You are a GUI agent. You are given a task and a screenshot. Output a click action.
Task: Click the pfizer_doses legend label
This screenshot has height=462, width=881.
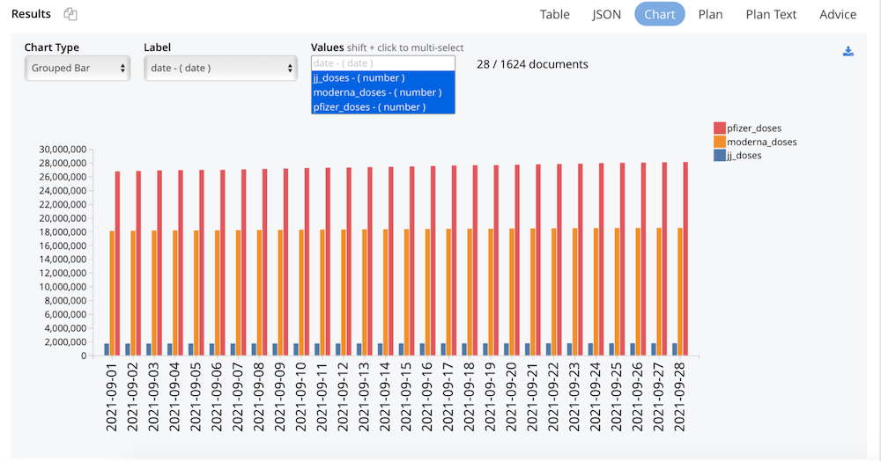pos(754,128)
